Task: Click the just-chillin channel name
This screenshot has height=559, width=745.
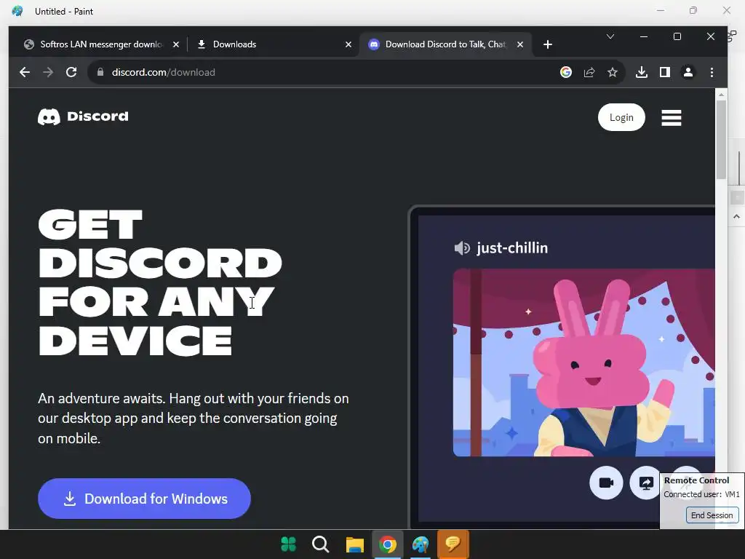Action: [x=511, y=247]
